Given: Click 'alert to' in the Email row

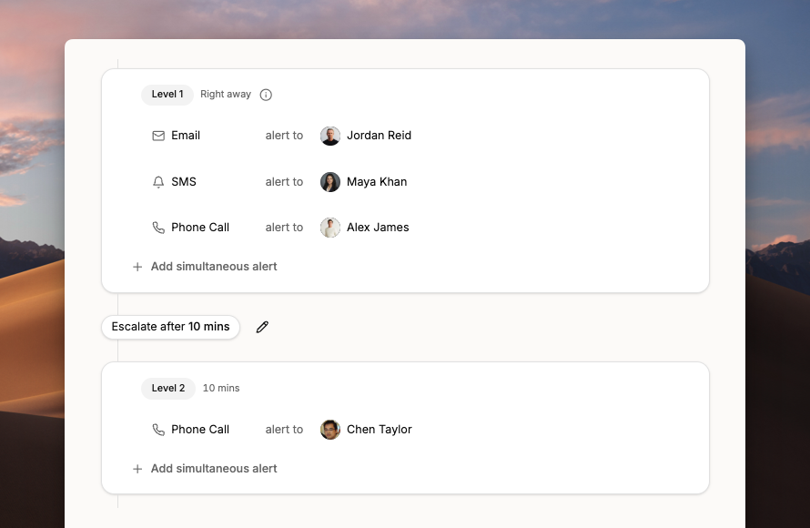Looking at the screenshot, I should (284, 136).
